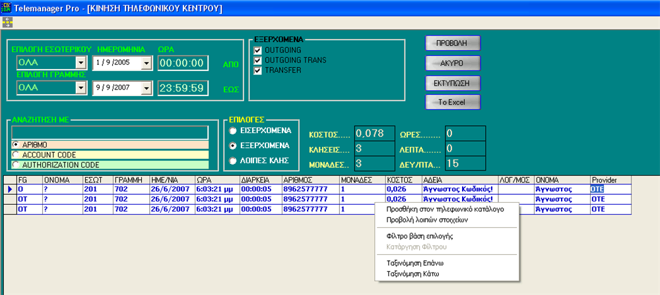
Task: Click the 00:00:00 start time field
Action: click(183, 63)
